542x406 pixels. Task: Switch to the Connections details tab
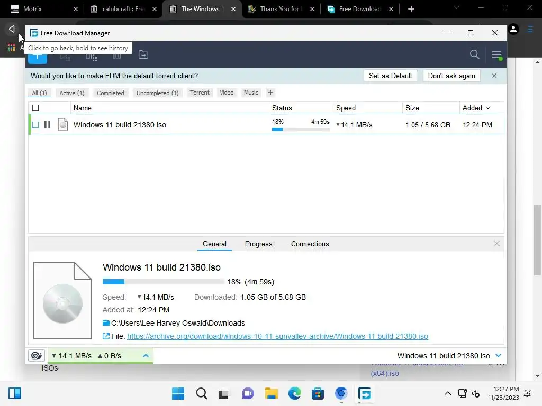[310, 244]
